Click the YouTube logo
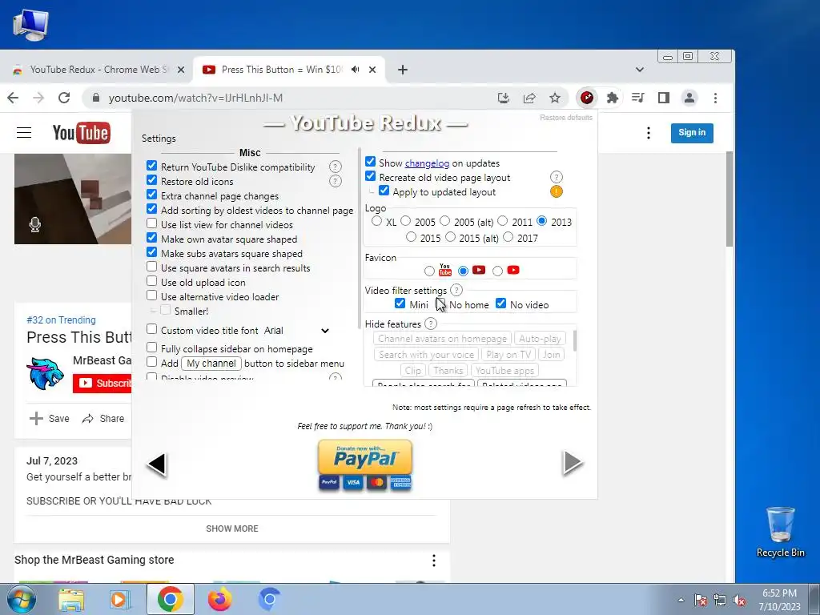 pyautogui.click(x=81, y=133)
